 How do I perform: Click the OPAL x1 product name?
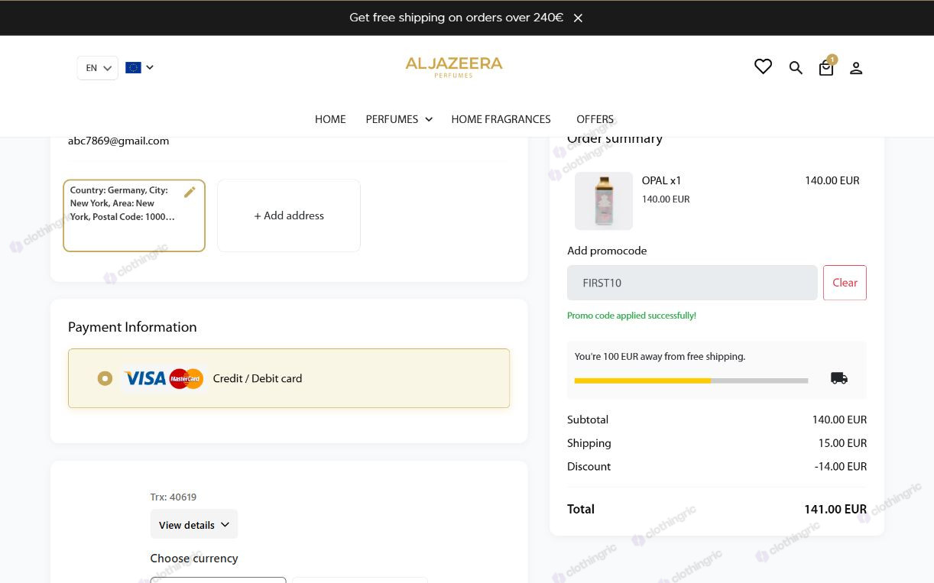coord(661,181)
